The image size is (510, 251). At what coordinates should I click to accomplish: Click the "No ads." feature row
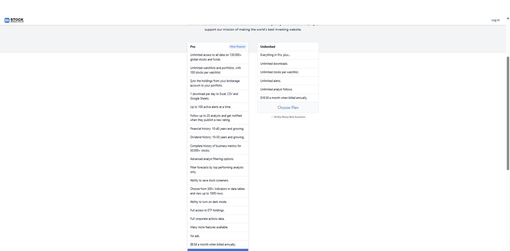218,236
